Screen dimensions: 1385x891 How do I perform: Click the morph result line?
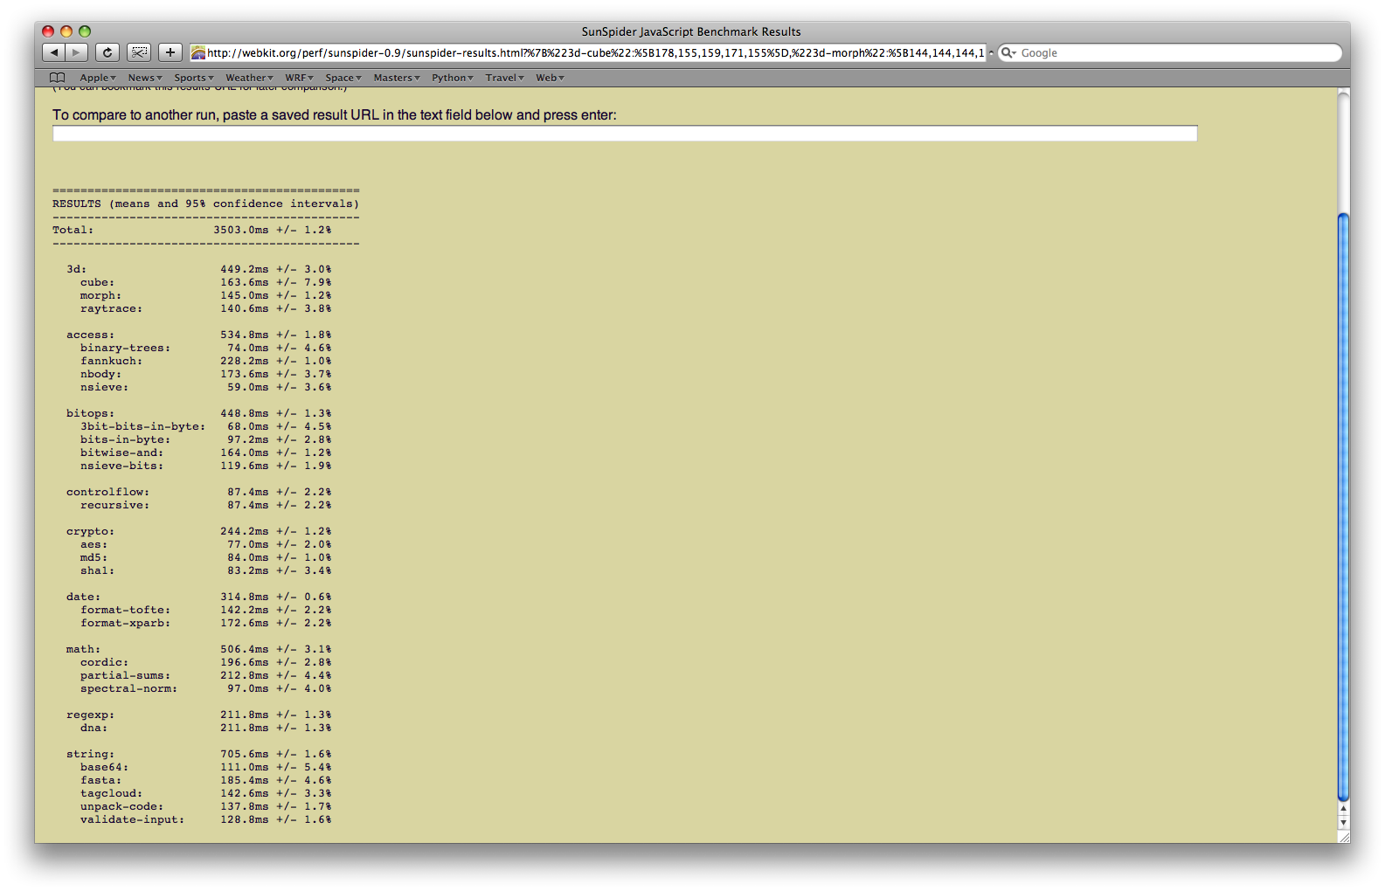coord(206,296)
